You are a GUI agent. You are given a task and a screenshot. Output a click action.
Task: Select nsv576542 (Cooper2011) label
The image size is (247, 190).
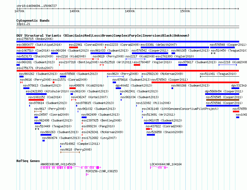pyautogui.click(x=150, y=50)
